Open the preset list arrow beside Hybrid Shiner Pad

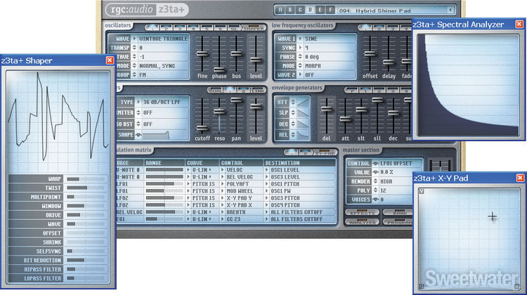click(x=450, y=10)
